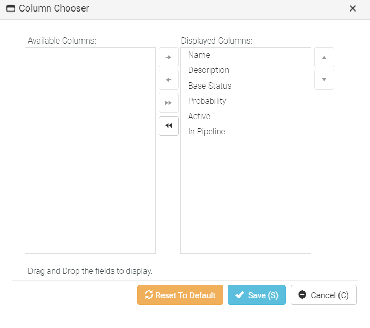Close the Column Chooser dialog
The height and width of the screenshot is (328, 370).
click(353, 8)
